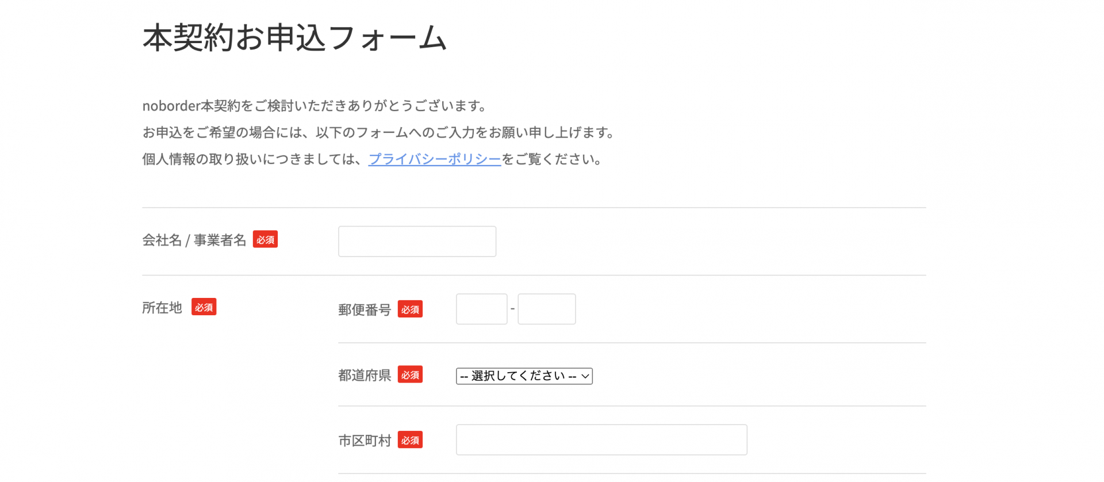This screenshot has height=482, width=1104.
Task: Click the 都道府県 label text
Action: [x=363, y=374]
